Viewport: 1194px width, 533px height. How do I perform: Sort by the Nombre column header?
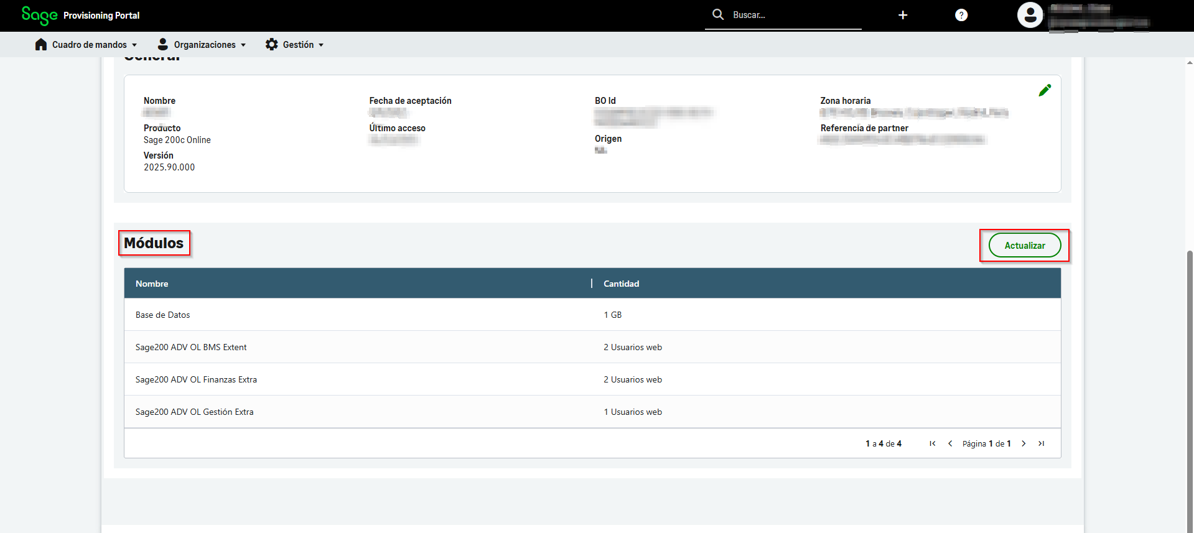pos(152,284)
